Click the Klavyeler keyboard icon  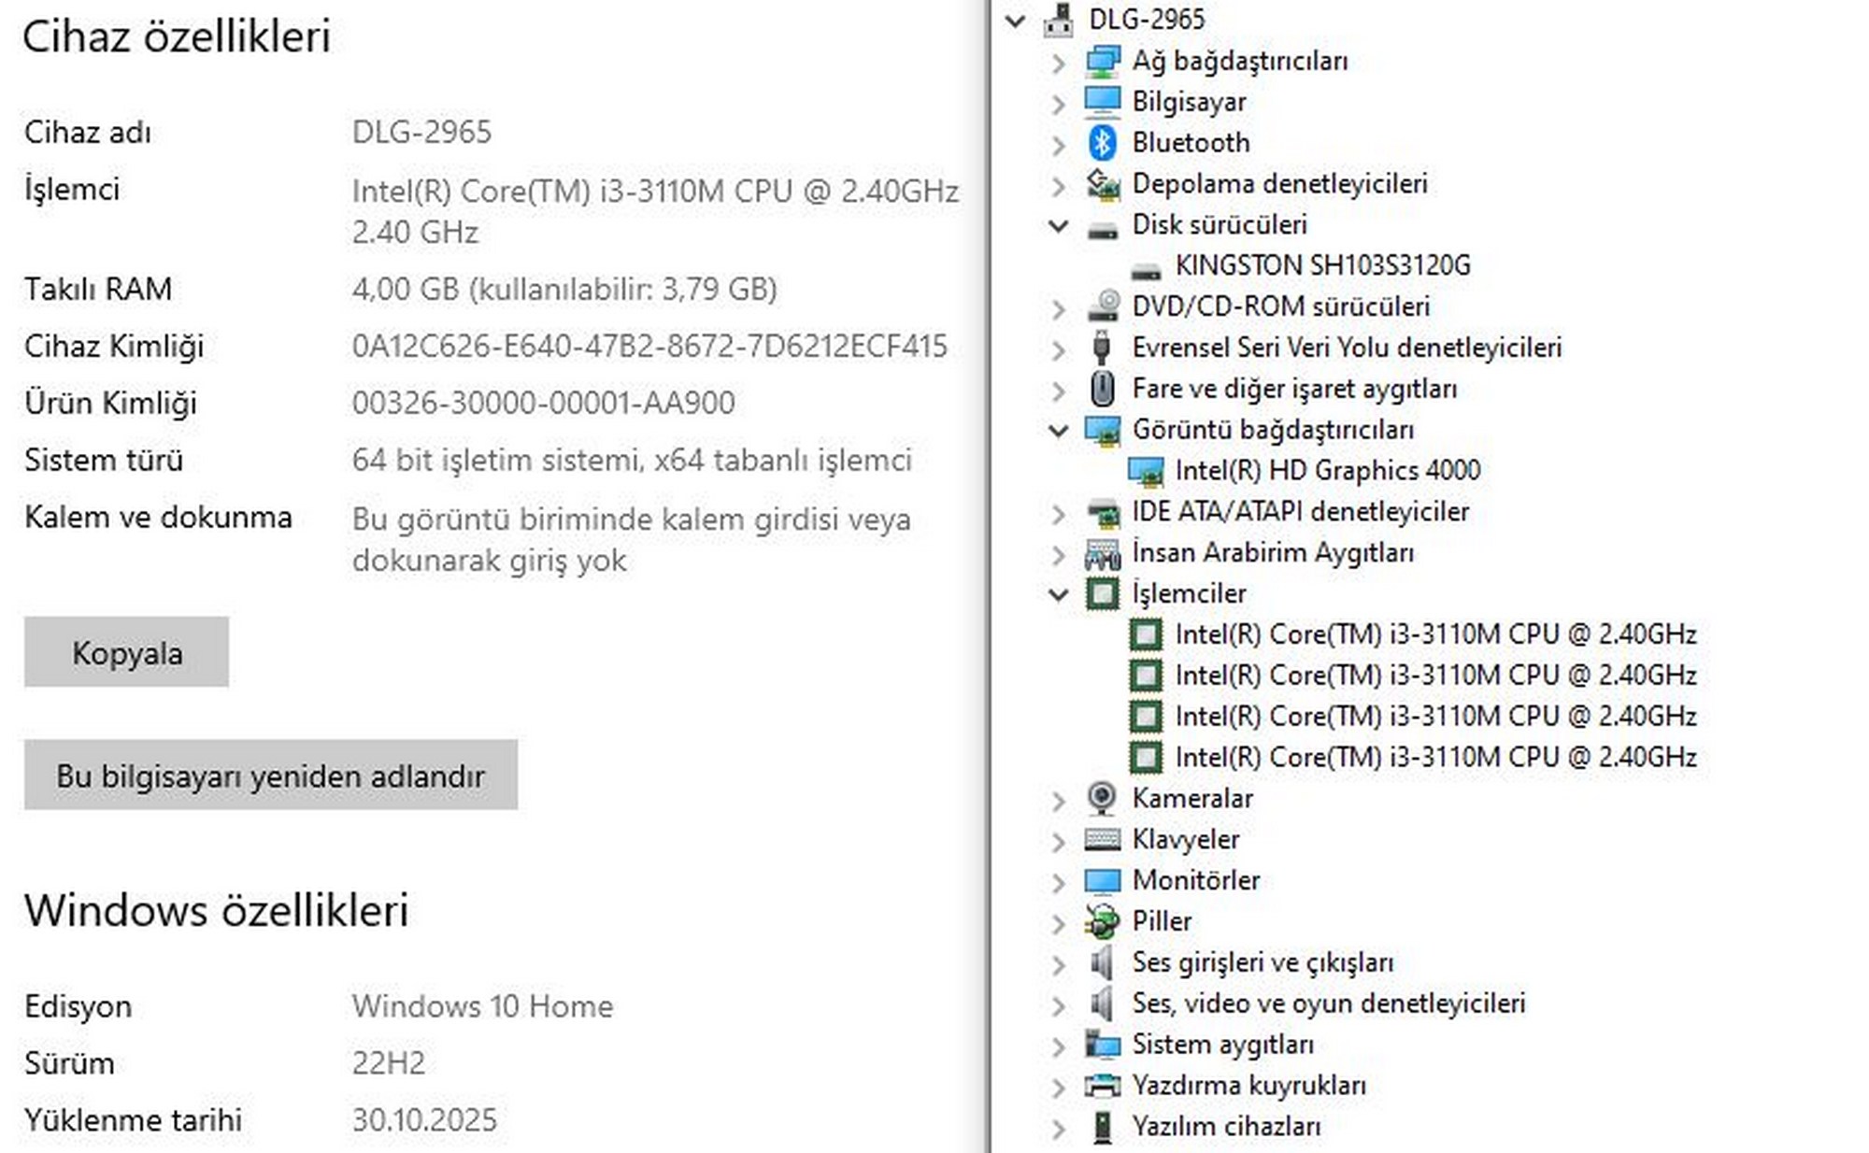[x=1103, y=840]
